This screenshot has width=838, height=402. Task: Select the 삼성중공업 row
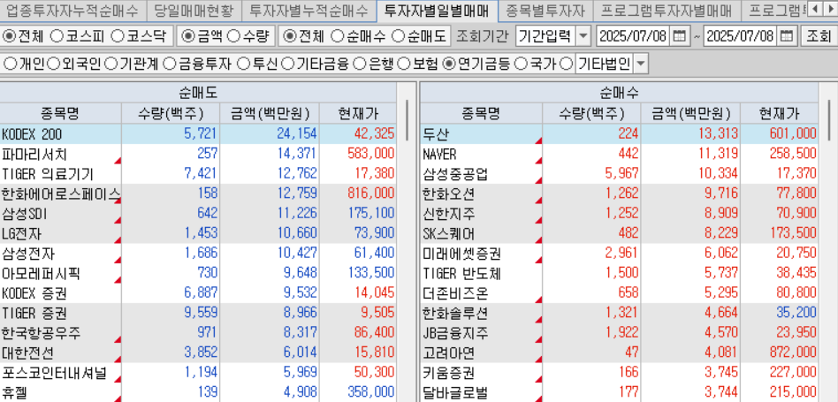coord(620,174)
